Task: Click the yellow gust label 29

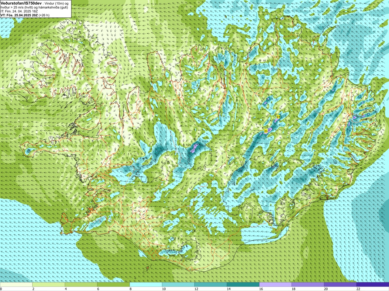Action: [278, 117]
